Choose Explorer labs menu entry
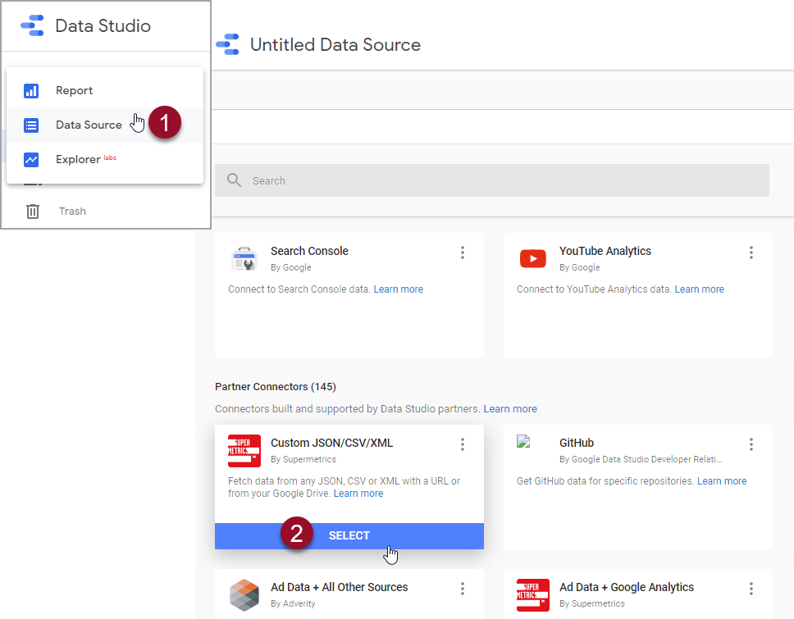This screenshot has height=619, width=794. point(78,160)
